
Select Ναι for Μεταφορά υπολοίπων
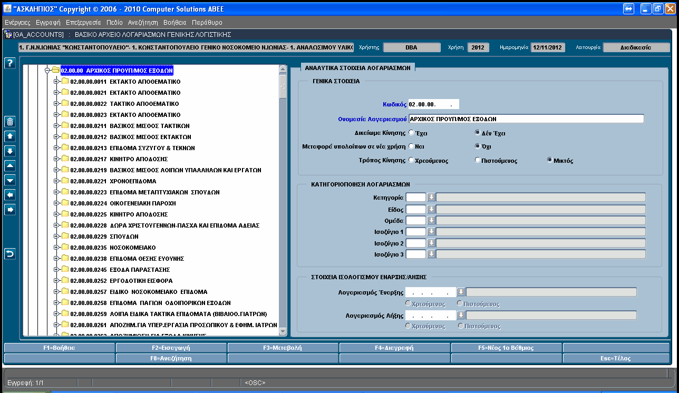click(411, 146)
